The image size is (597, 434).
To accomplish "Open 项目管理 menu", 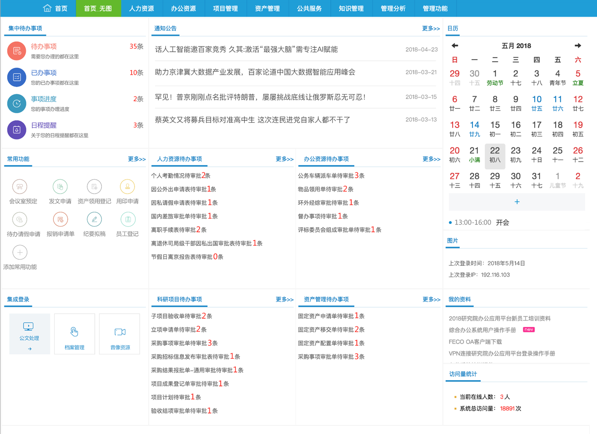I will tap(225, 8).
